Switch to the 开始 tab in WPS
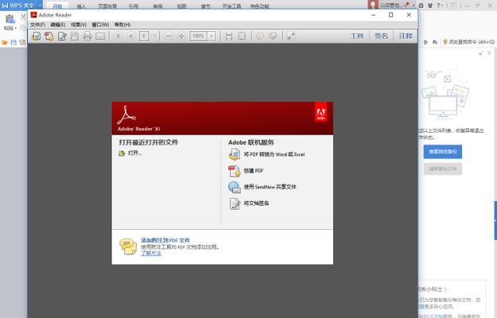This screenshot has width=497, height=318. click(57, 6)
